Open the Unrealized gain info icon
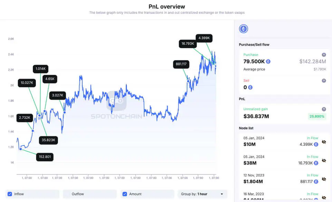The height and width of the screenshot is (202, 332). pyautogui.click(x=323, y=109)
